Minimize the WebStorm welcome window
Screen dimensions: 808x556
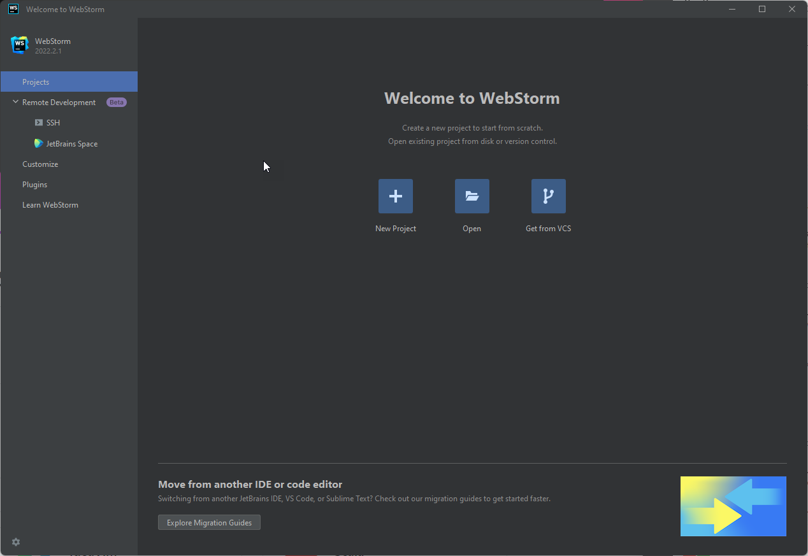pos(732,9)
